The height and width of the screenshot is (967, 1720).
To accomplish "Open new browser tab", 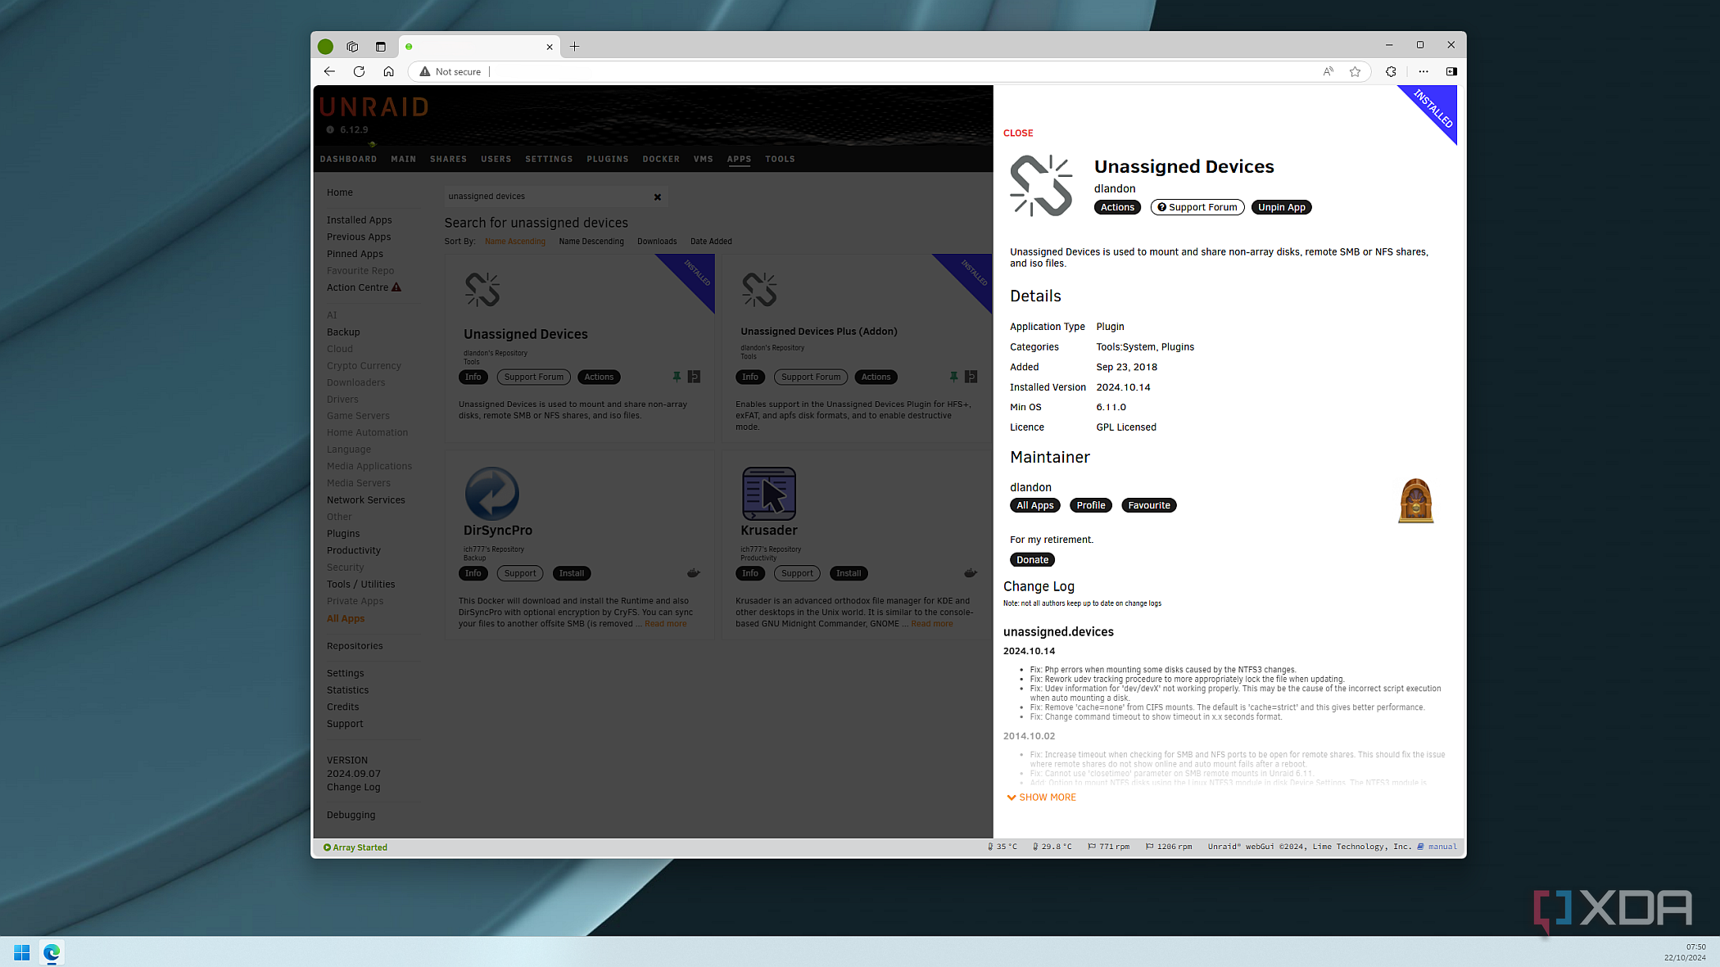I will tap(574, 47).
